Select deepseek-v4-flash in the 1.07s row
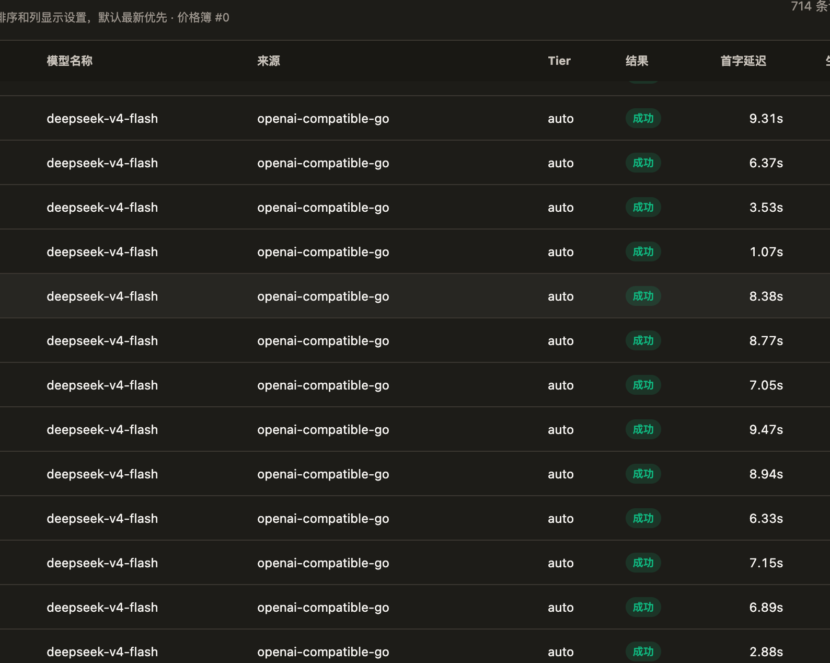Image resolution: width=830 pixels, height=663 pixels. (102, 252)
